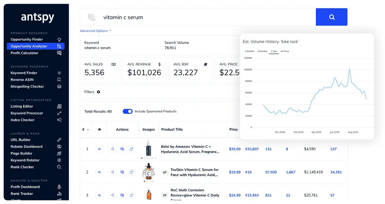The width and height of the screenshot is (385, 204).
Task: Click the Index Checker icon
Action: [x=59, y=120]
